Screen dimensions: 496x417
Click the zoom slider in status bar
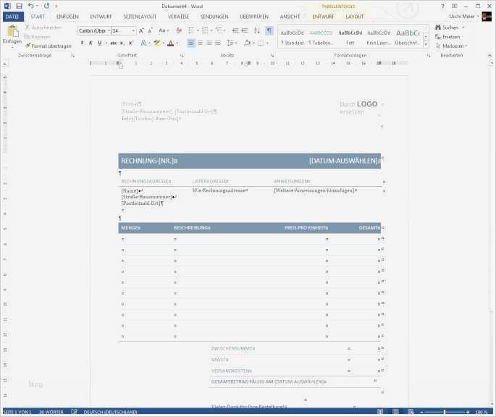point(445,412)
